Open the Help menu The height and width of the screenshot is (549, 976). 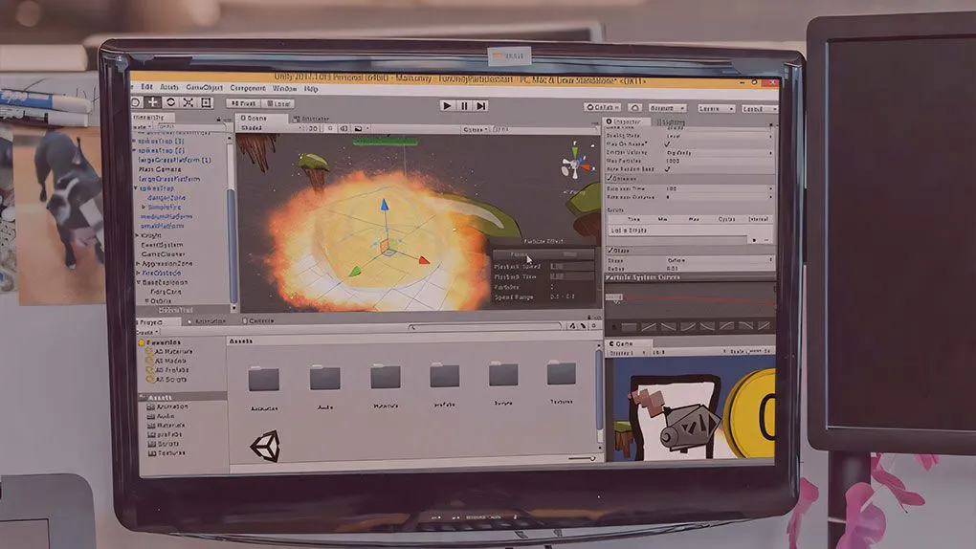coord(311,89)
